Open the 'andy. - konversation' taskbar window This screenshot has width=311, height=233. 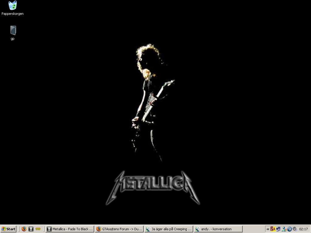point(218,229)
